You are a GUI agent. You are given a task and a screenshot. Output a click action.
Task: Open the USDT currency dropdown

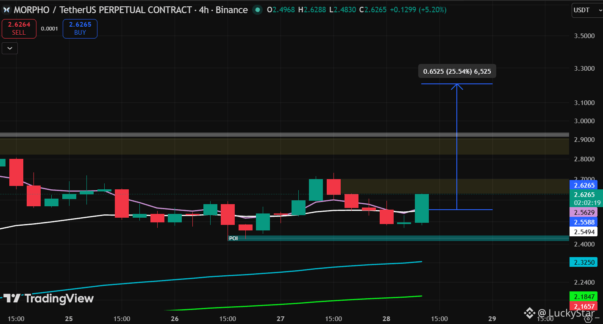[587, 10]
